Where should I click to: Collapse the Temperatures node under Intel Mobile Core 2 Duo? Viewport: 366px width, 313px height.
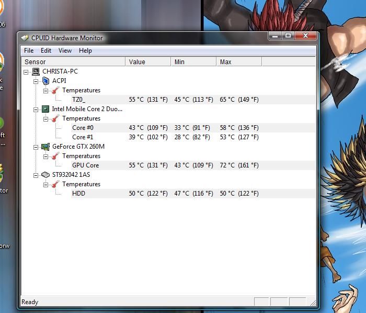coord(46,119)
